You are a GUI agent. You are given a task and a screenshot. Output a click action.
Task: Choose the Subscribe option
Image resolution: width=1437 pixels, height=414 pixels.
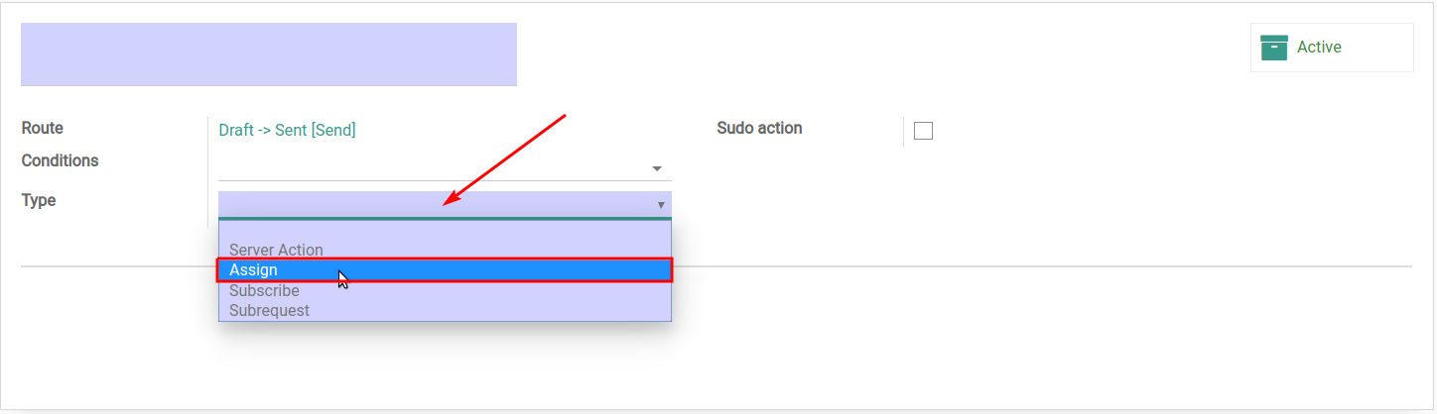point(264,291)
